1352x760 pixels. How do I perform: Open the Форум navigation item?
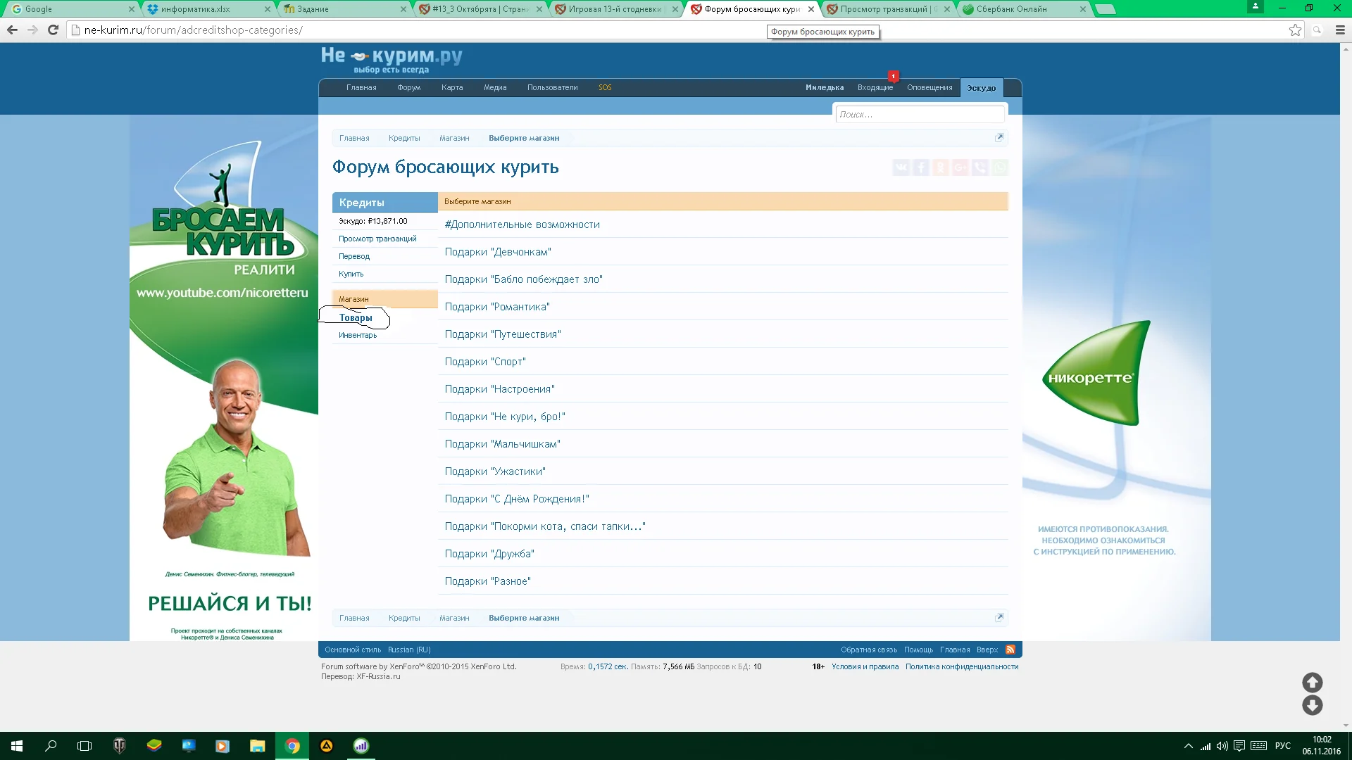[408, 87]
